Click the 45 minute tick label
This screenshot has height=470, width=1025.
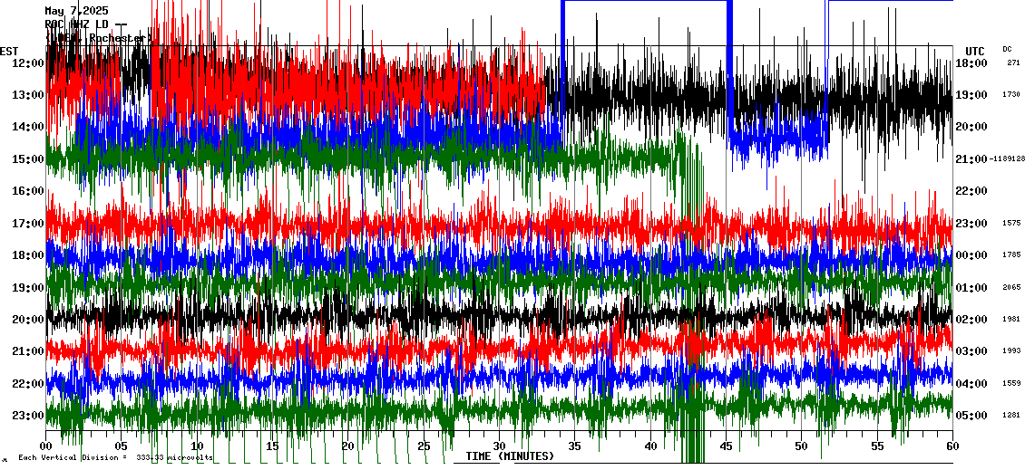click(x=726, y=446)
